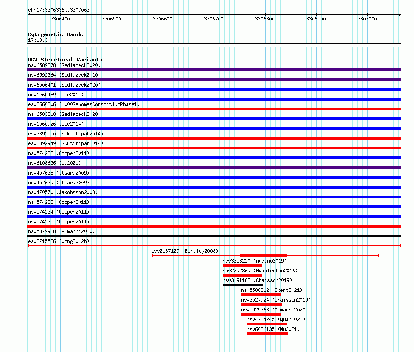Click the blue bar under nsv457638
This screenshot has height=352, width=414.
click(x=214, y=177)
